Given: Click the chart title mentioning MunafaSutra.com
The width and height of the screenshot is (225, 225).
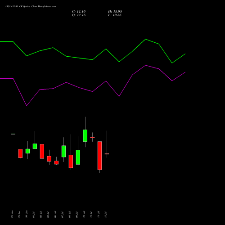Looking at the screenshot, I should 31,7.
